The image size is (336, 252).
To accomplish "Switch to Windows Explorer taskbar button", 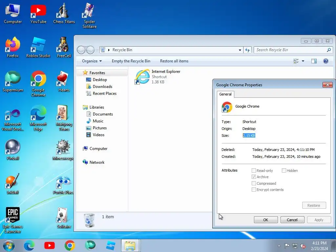I will click(x=131, y=245).
